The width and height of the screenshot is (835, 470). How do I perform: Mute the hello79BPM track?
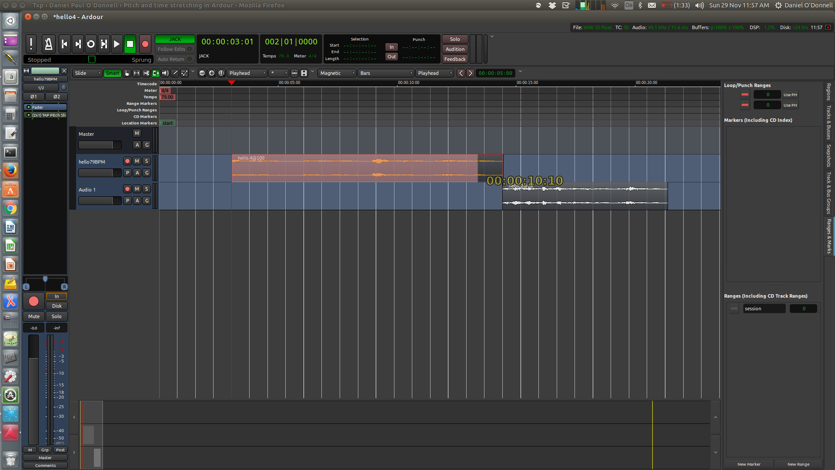pos(137,161)
